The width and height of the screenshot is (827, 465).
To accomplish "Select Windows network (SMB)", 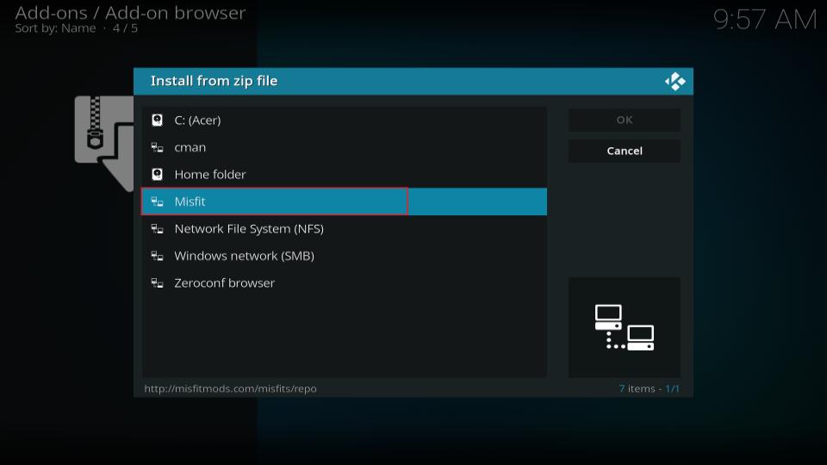I will click(345, 256).
